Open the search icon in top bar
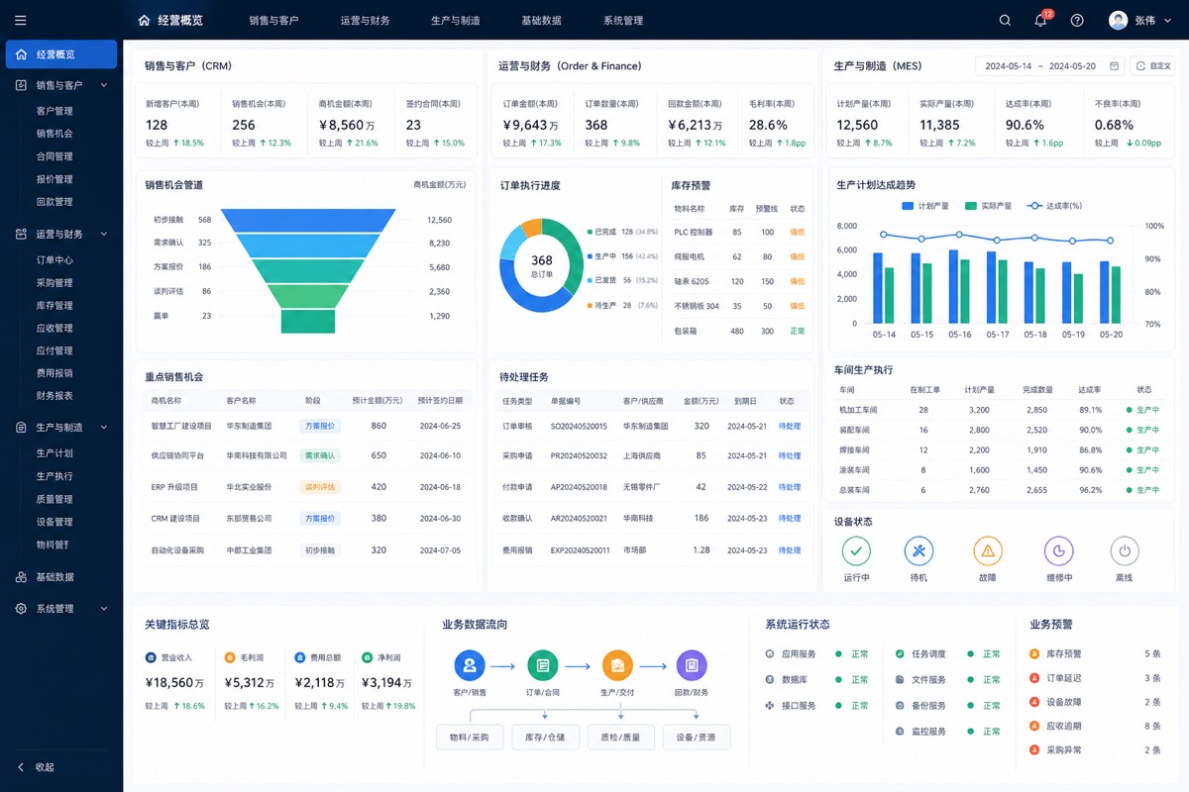 pos(1005,20)
